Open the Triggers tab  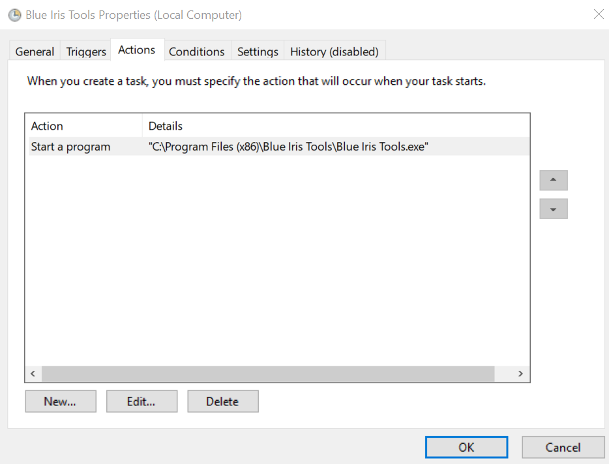[86, 51]
